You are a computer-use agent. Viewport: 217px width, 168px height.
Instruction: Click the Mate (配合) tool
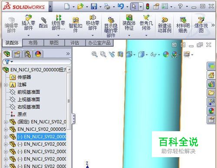43,23
